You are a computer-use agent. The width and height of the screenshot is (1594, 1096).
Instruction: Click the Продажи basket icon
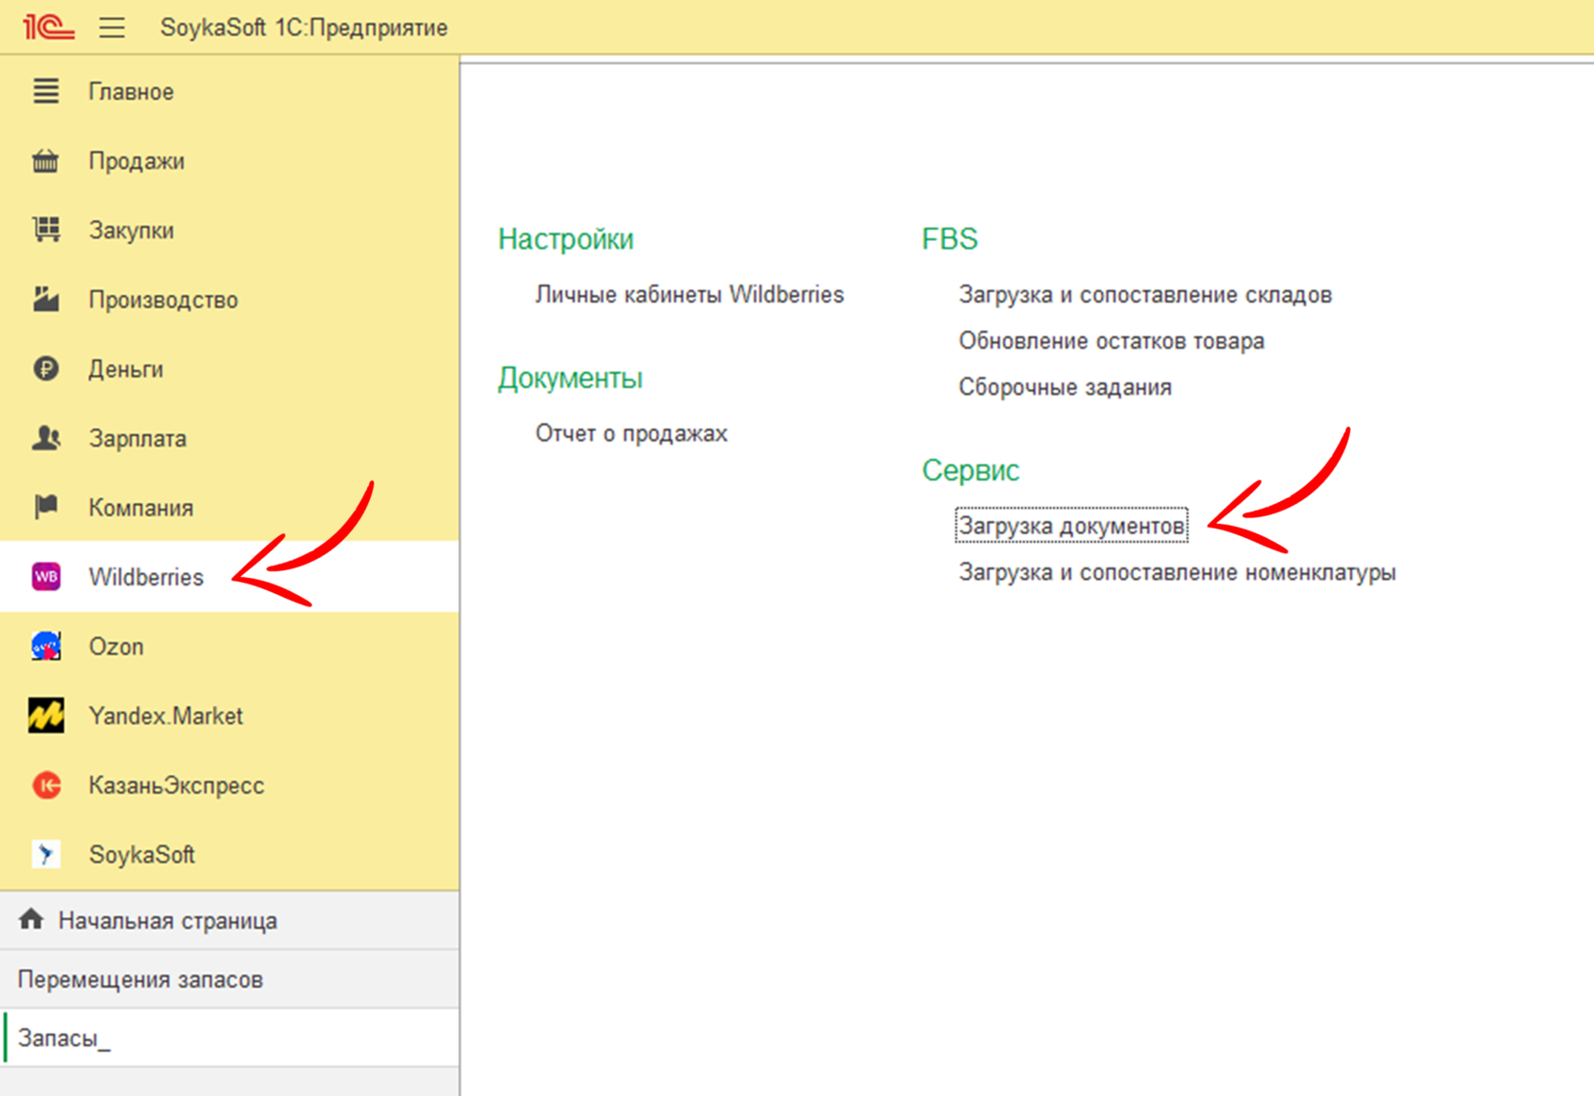[46, 160]
